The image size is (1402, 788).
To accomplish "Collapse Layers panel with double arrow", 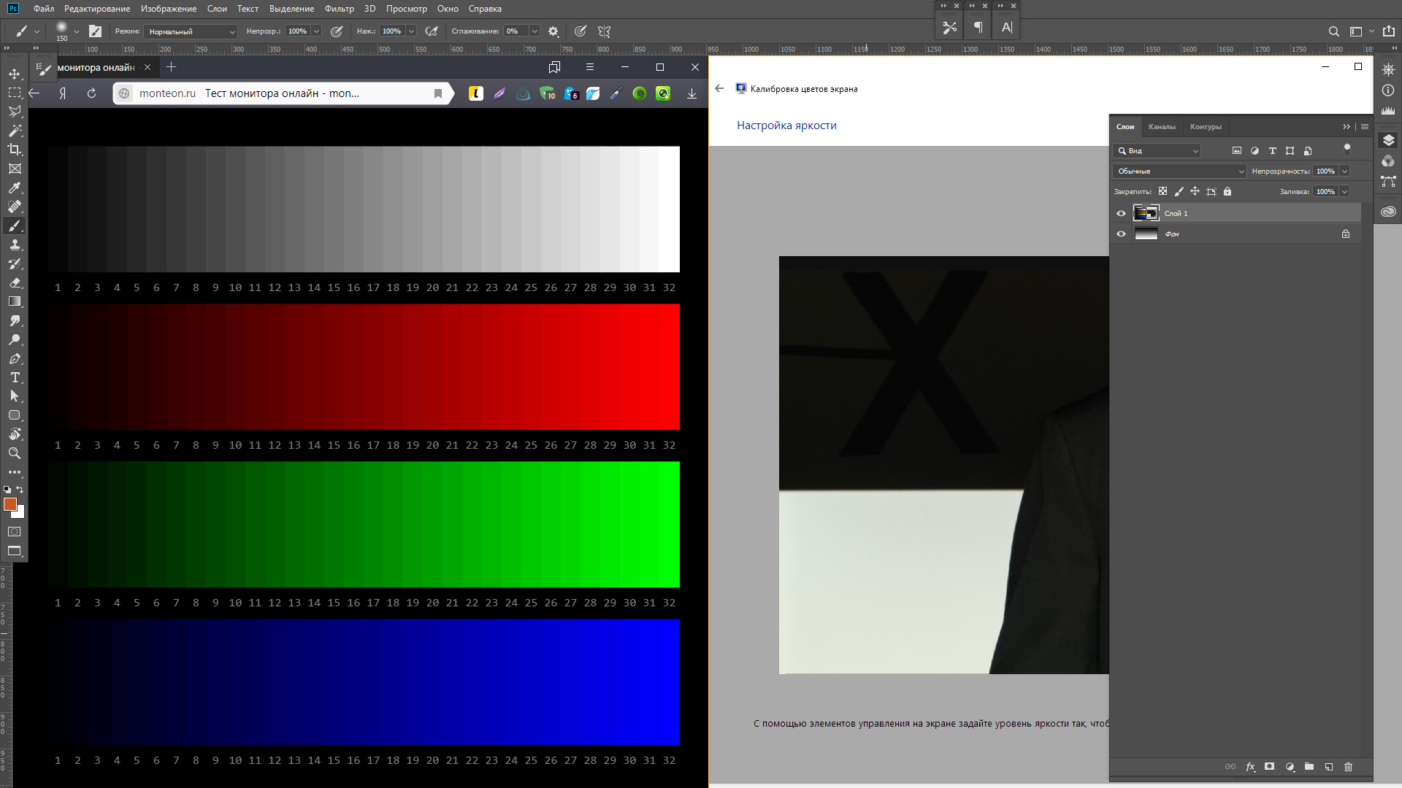I will pos(1347,126).
